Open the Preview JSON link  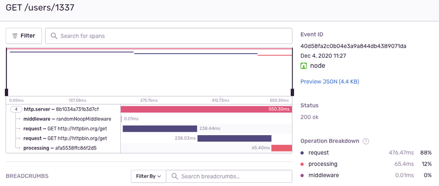coord(329,82)
